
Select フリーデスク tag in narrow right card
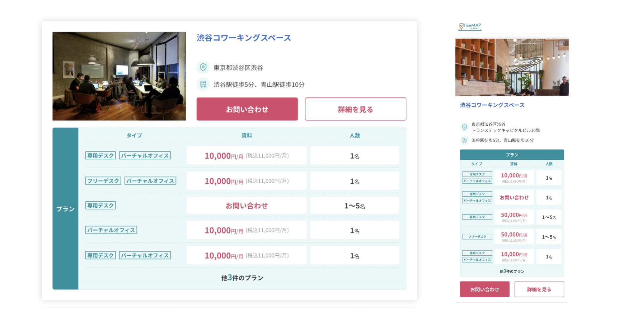pyautogui.click(x=477, y=237)
